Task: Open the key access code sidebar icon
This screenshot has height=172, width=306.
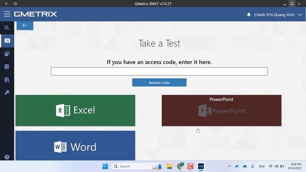Action: click(7, 92)
